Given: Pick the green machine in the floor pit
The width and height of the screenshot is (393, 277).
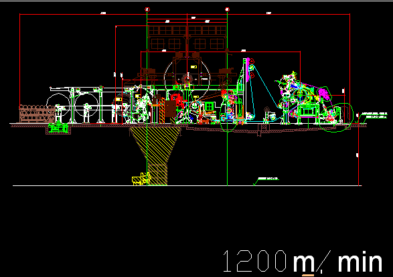Looking at the screenshot, I should [58, 128].
